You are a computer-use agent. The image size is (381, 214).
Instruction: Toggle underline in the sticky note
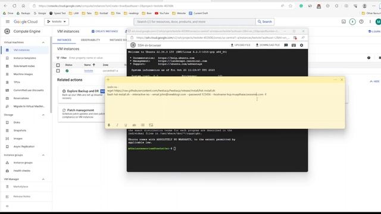[x=126, y=125]
